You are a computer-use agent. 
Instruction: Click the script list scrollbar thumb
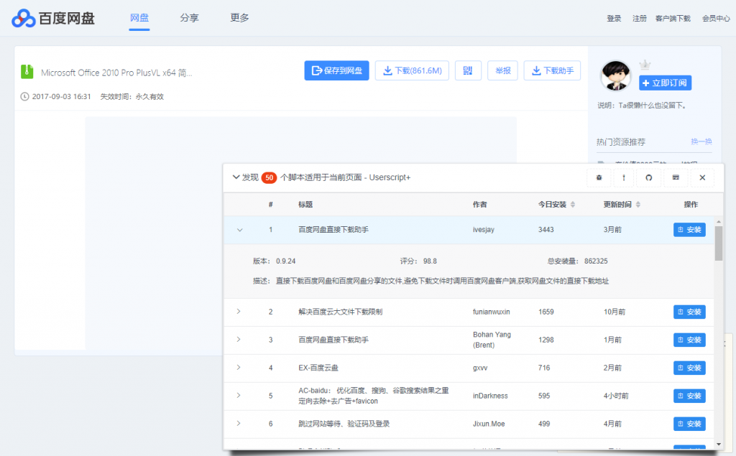pos(719,243)
